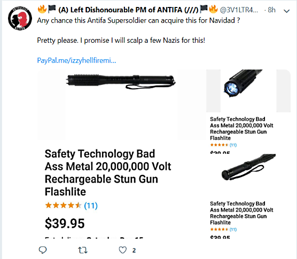This screenshot has width=297, height=259.
Task: Click the Left Dishonourable PM of ANTIFA name
Action: click(x=128, y=10)
